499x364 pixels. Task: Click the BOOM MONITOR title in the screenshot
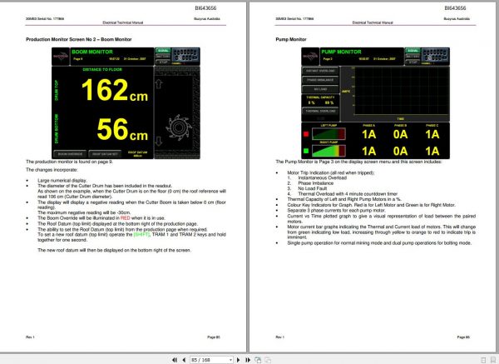pyautogui.click(x=92, y=52)
